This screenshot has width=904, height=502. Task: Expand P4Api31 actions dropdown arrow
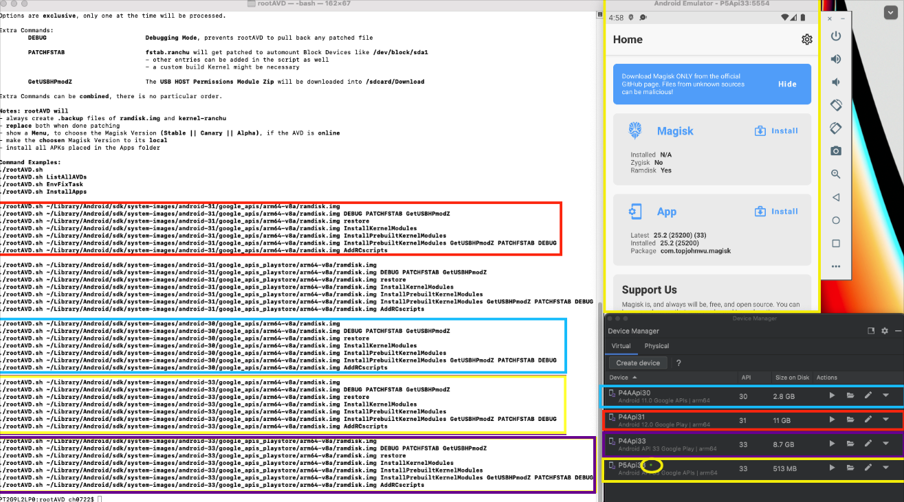885,420
